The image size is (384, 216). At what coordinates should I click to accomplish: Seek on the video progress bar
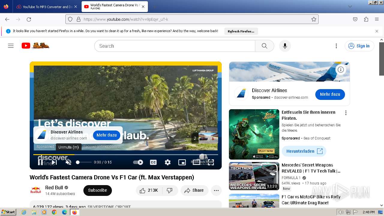[x=126, y=154]
